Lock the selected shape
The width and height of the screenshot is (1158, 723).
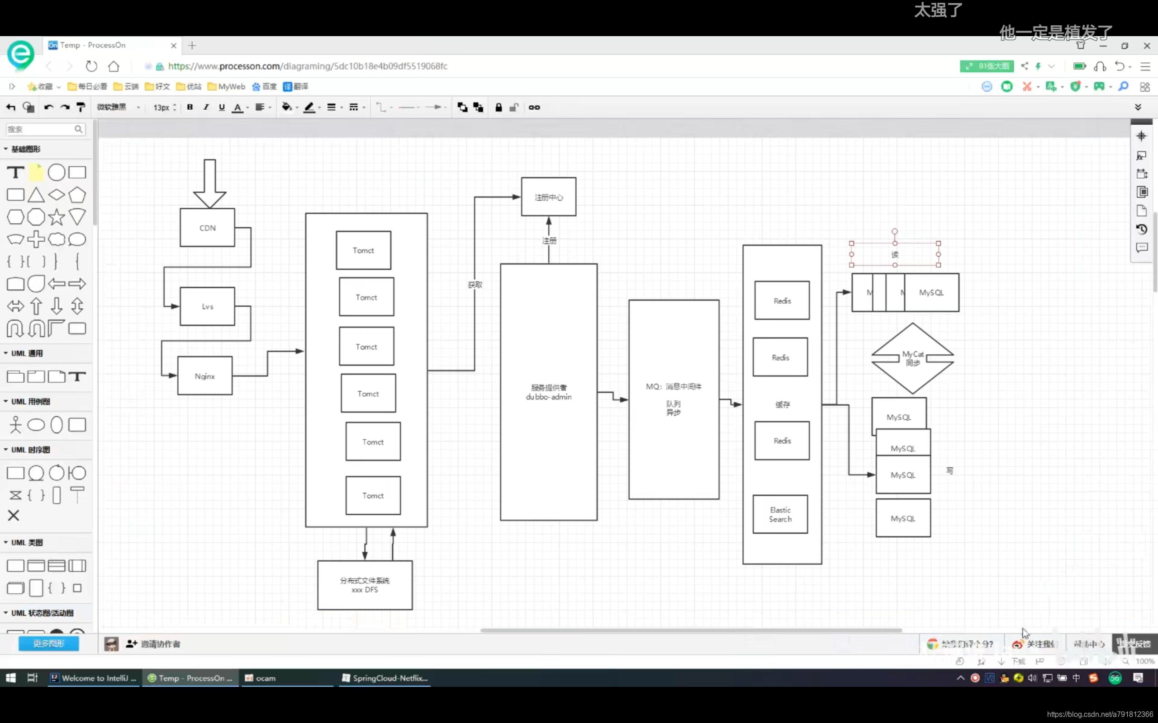(x=498, y=107)
